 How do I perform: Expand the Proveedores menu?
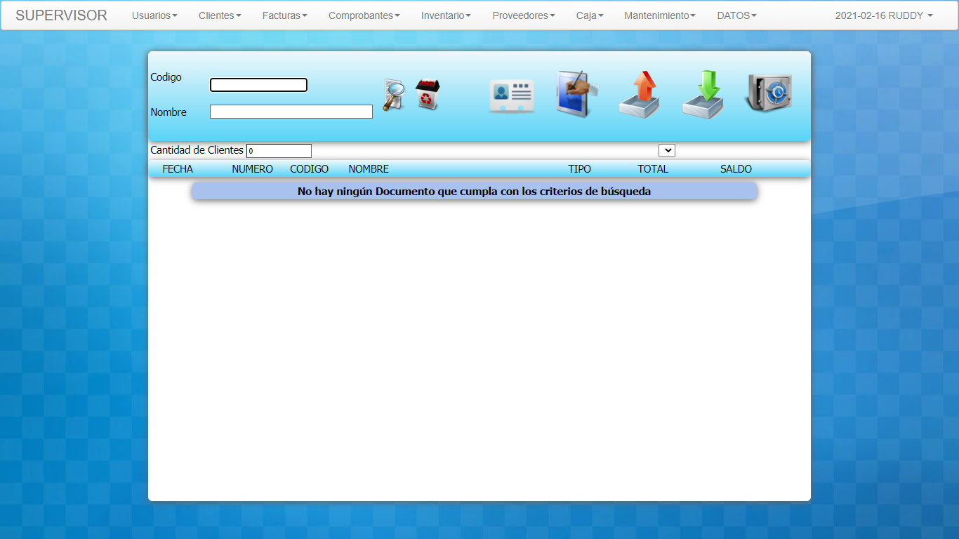click(523, 15)
